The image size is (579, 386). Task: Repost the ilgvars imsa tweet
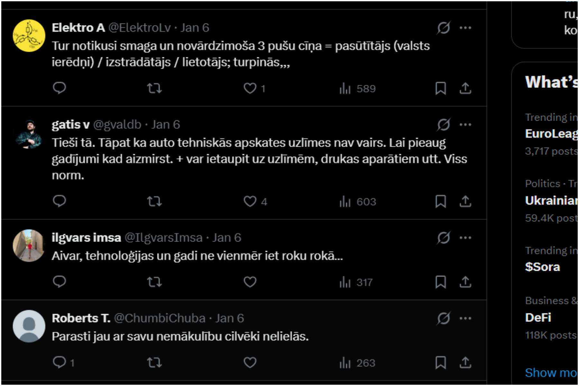154,282
